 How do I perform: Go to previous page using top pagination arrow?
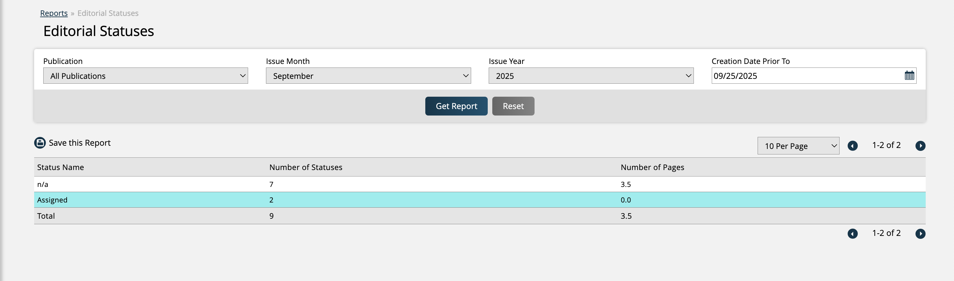pyautogui.click(x=853, y=146)
